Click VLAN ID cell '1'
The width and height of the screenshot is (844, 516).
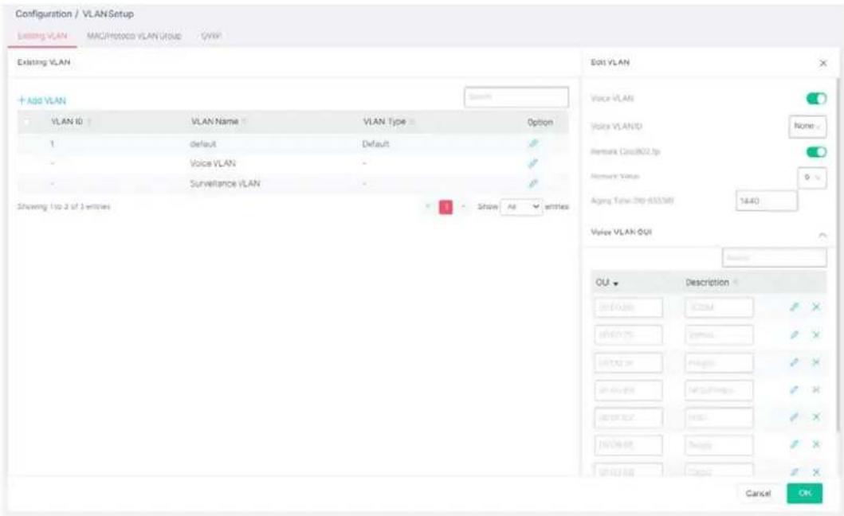coord(53,144)
